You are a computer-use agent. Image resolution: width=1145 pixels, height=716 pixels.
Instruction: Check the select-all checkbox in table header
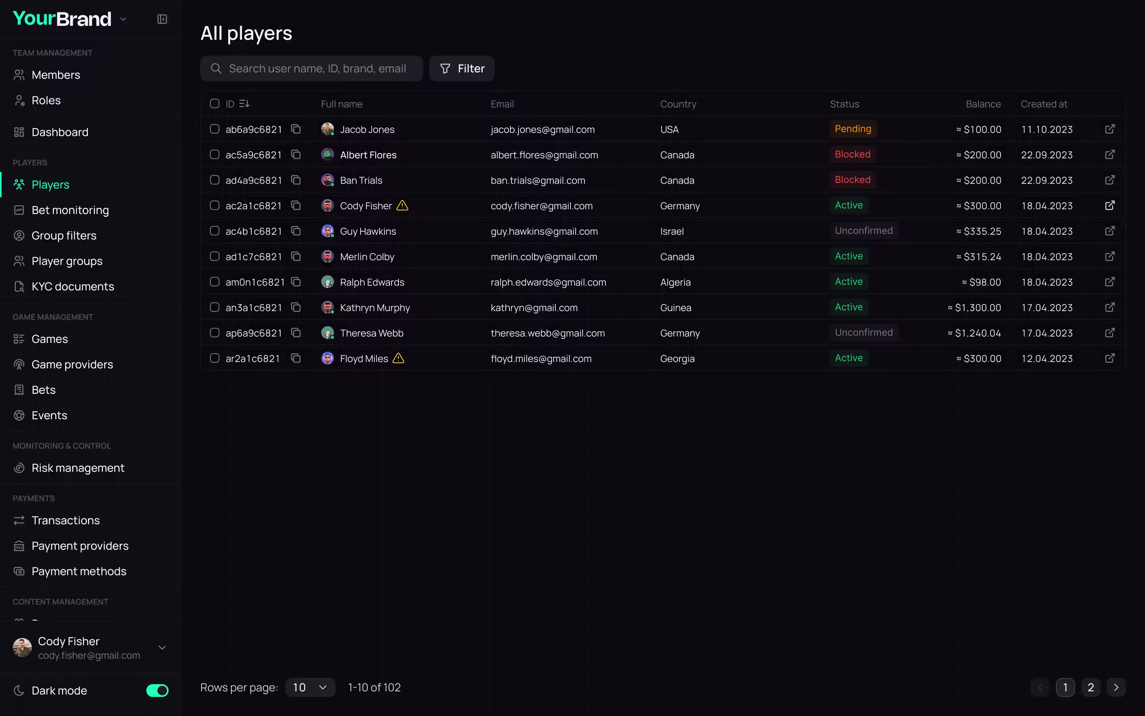tap(214, 103)
